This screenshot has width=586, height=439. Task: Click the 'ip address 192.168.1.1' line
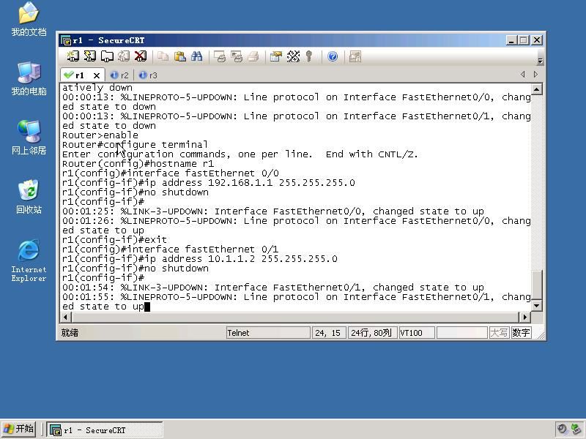coord(209,183)
